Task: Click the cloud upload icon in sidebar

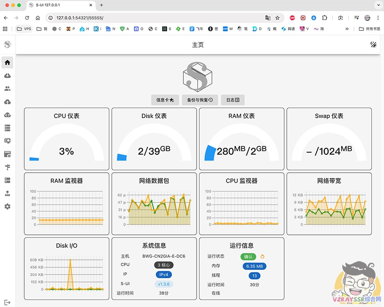Action: click(x=7, y=102)
